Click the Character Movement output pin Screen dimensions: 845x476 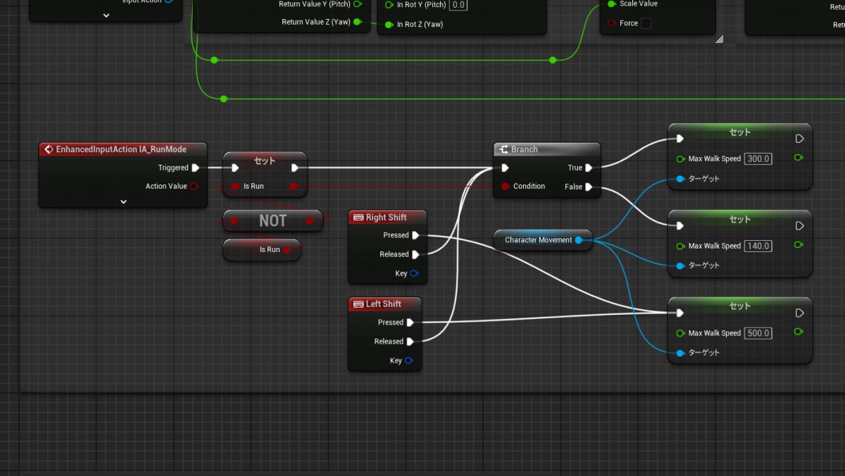point(579,240)
